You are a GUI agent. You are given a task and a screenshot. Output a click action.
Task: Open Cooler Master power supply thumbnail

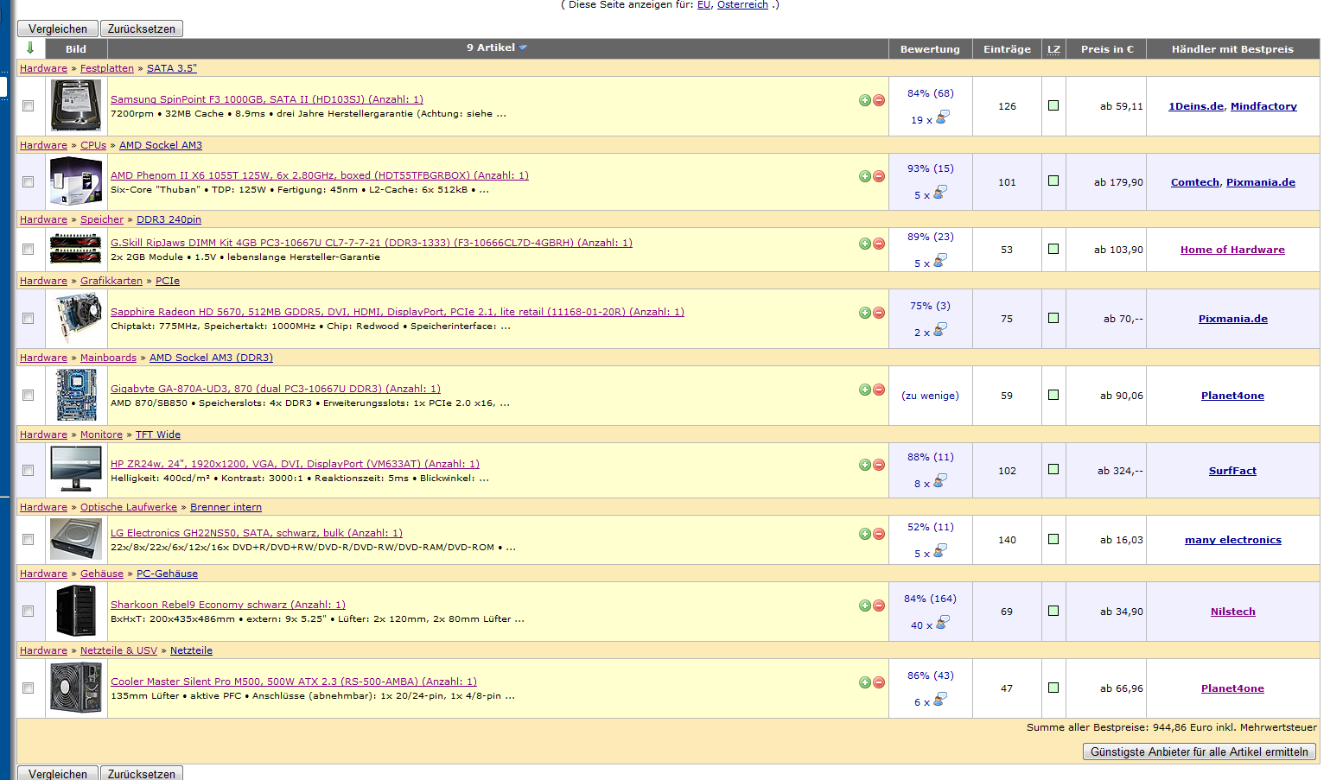(x=76, y=688)
